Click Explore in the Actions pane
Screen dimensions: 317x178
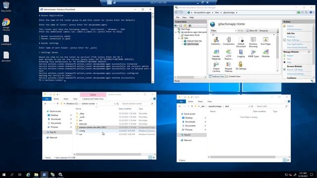pyautogui.click(x=290, y=26)
